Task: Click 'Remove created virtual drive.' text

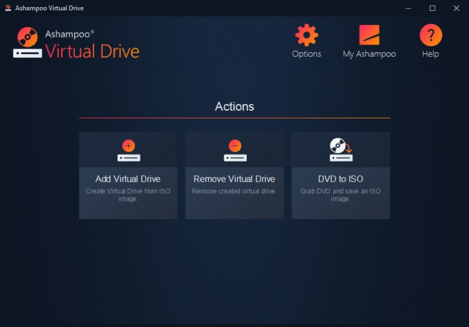Action: pyautogui.click(x=235, y=191)
